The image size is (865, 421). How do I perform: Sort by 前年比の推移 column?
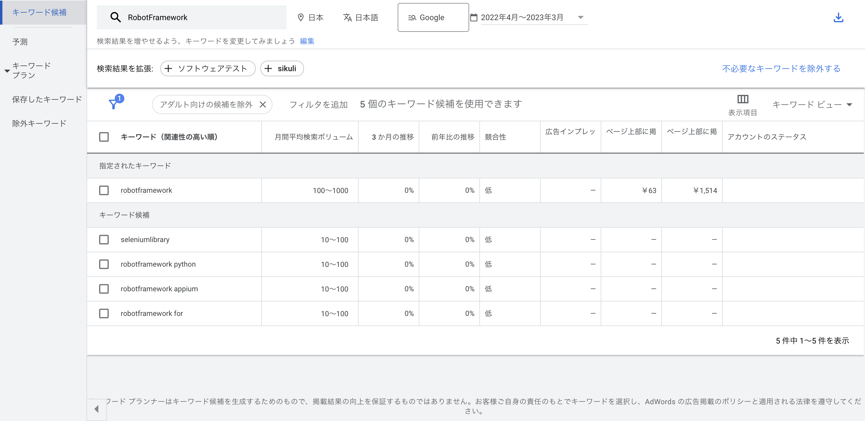click(453, 137)
